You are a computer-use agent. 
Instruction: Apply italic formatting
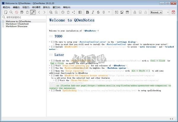coord(93,12)
